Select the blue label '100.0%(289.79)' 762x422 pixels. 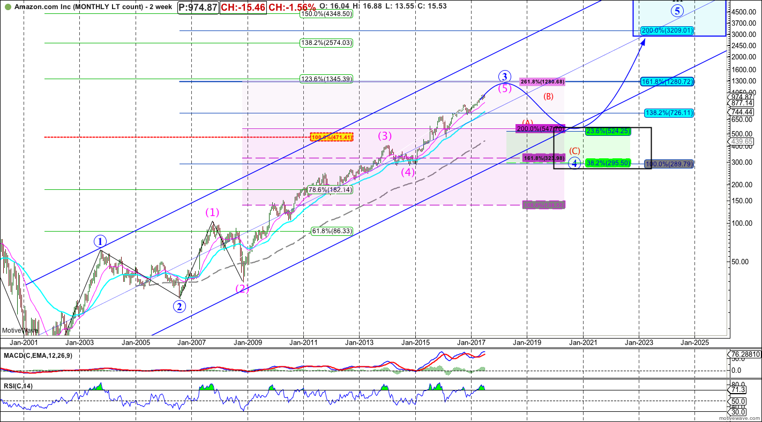pyautogui.click(x=669, y=164)
